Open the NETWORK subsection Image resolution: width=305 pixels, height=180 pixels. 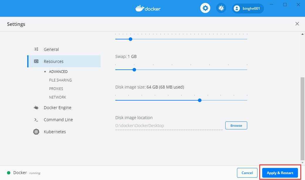pyautogui.click(x=57, y=97)
